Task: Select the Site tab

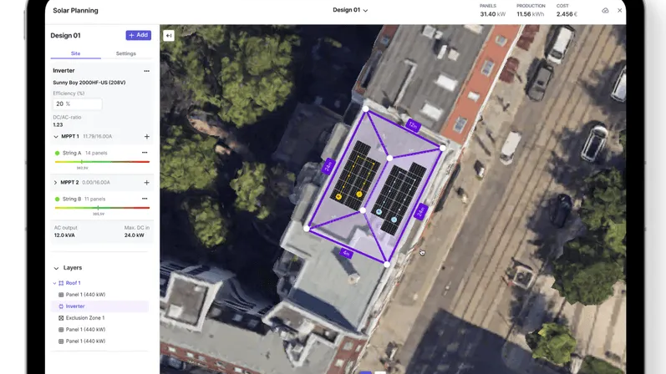Action: click(75, 53)
